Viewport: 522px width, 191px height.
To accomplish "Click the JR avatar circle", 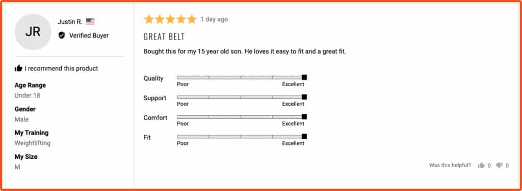I will (33, 32).
